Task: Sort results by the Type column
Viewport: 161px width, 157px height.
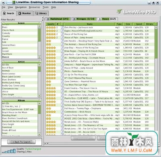Action: pos(119,24)
